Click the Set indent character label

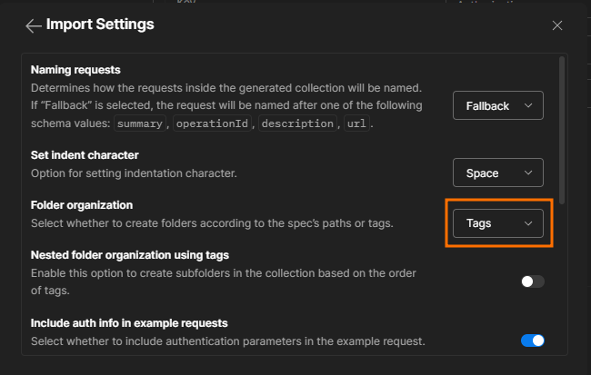[85, 155]
